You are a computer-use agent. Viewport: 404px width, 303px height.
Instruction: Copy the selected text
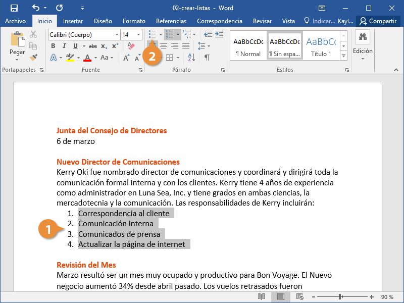point(33,46)
